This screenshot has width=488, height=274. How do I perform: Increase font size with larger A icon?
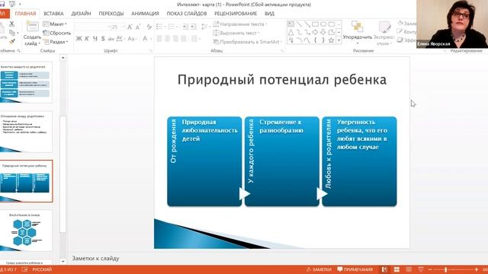tap(130, 27)
